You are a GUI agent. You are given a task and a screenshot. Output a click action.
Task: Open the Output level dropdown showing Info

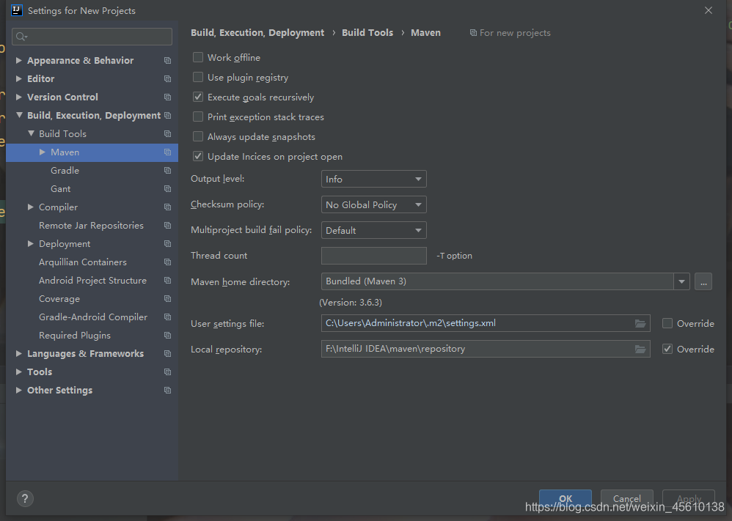(x=373, y=179)
